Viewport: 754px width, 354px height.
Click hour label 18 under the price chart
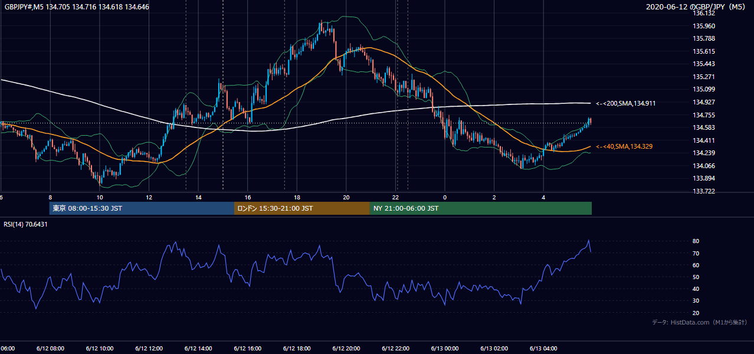pyautogui.click(x=297, y=198)
